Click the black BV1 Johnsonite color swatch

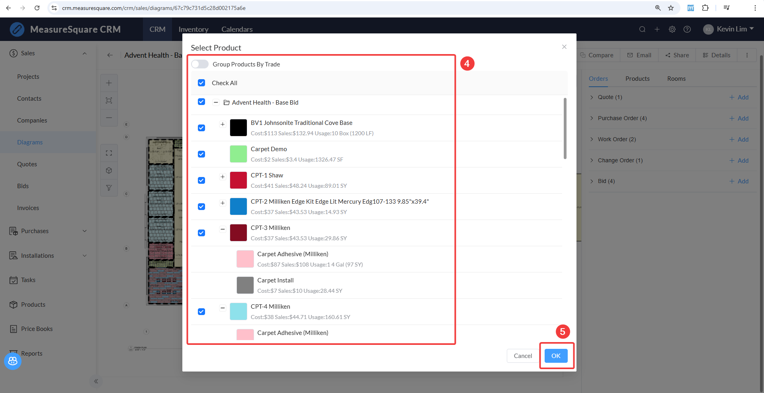[238, 128]
